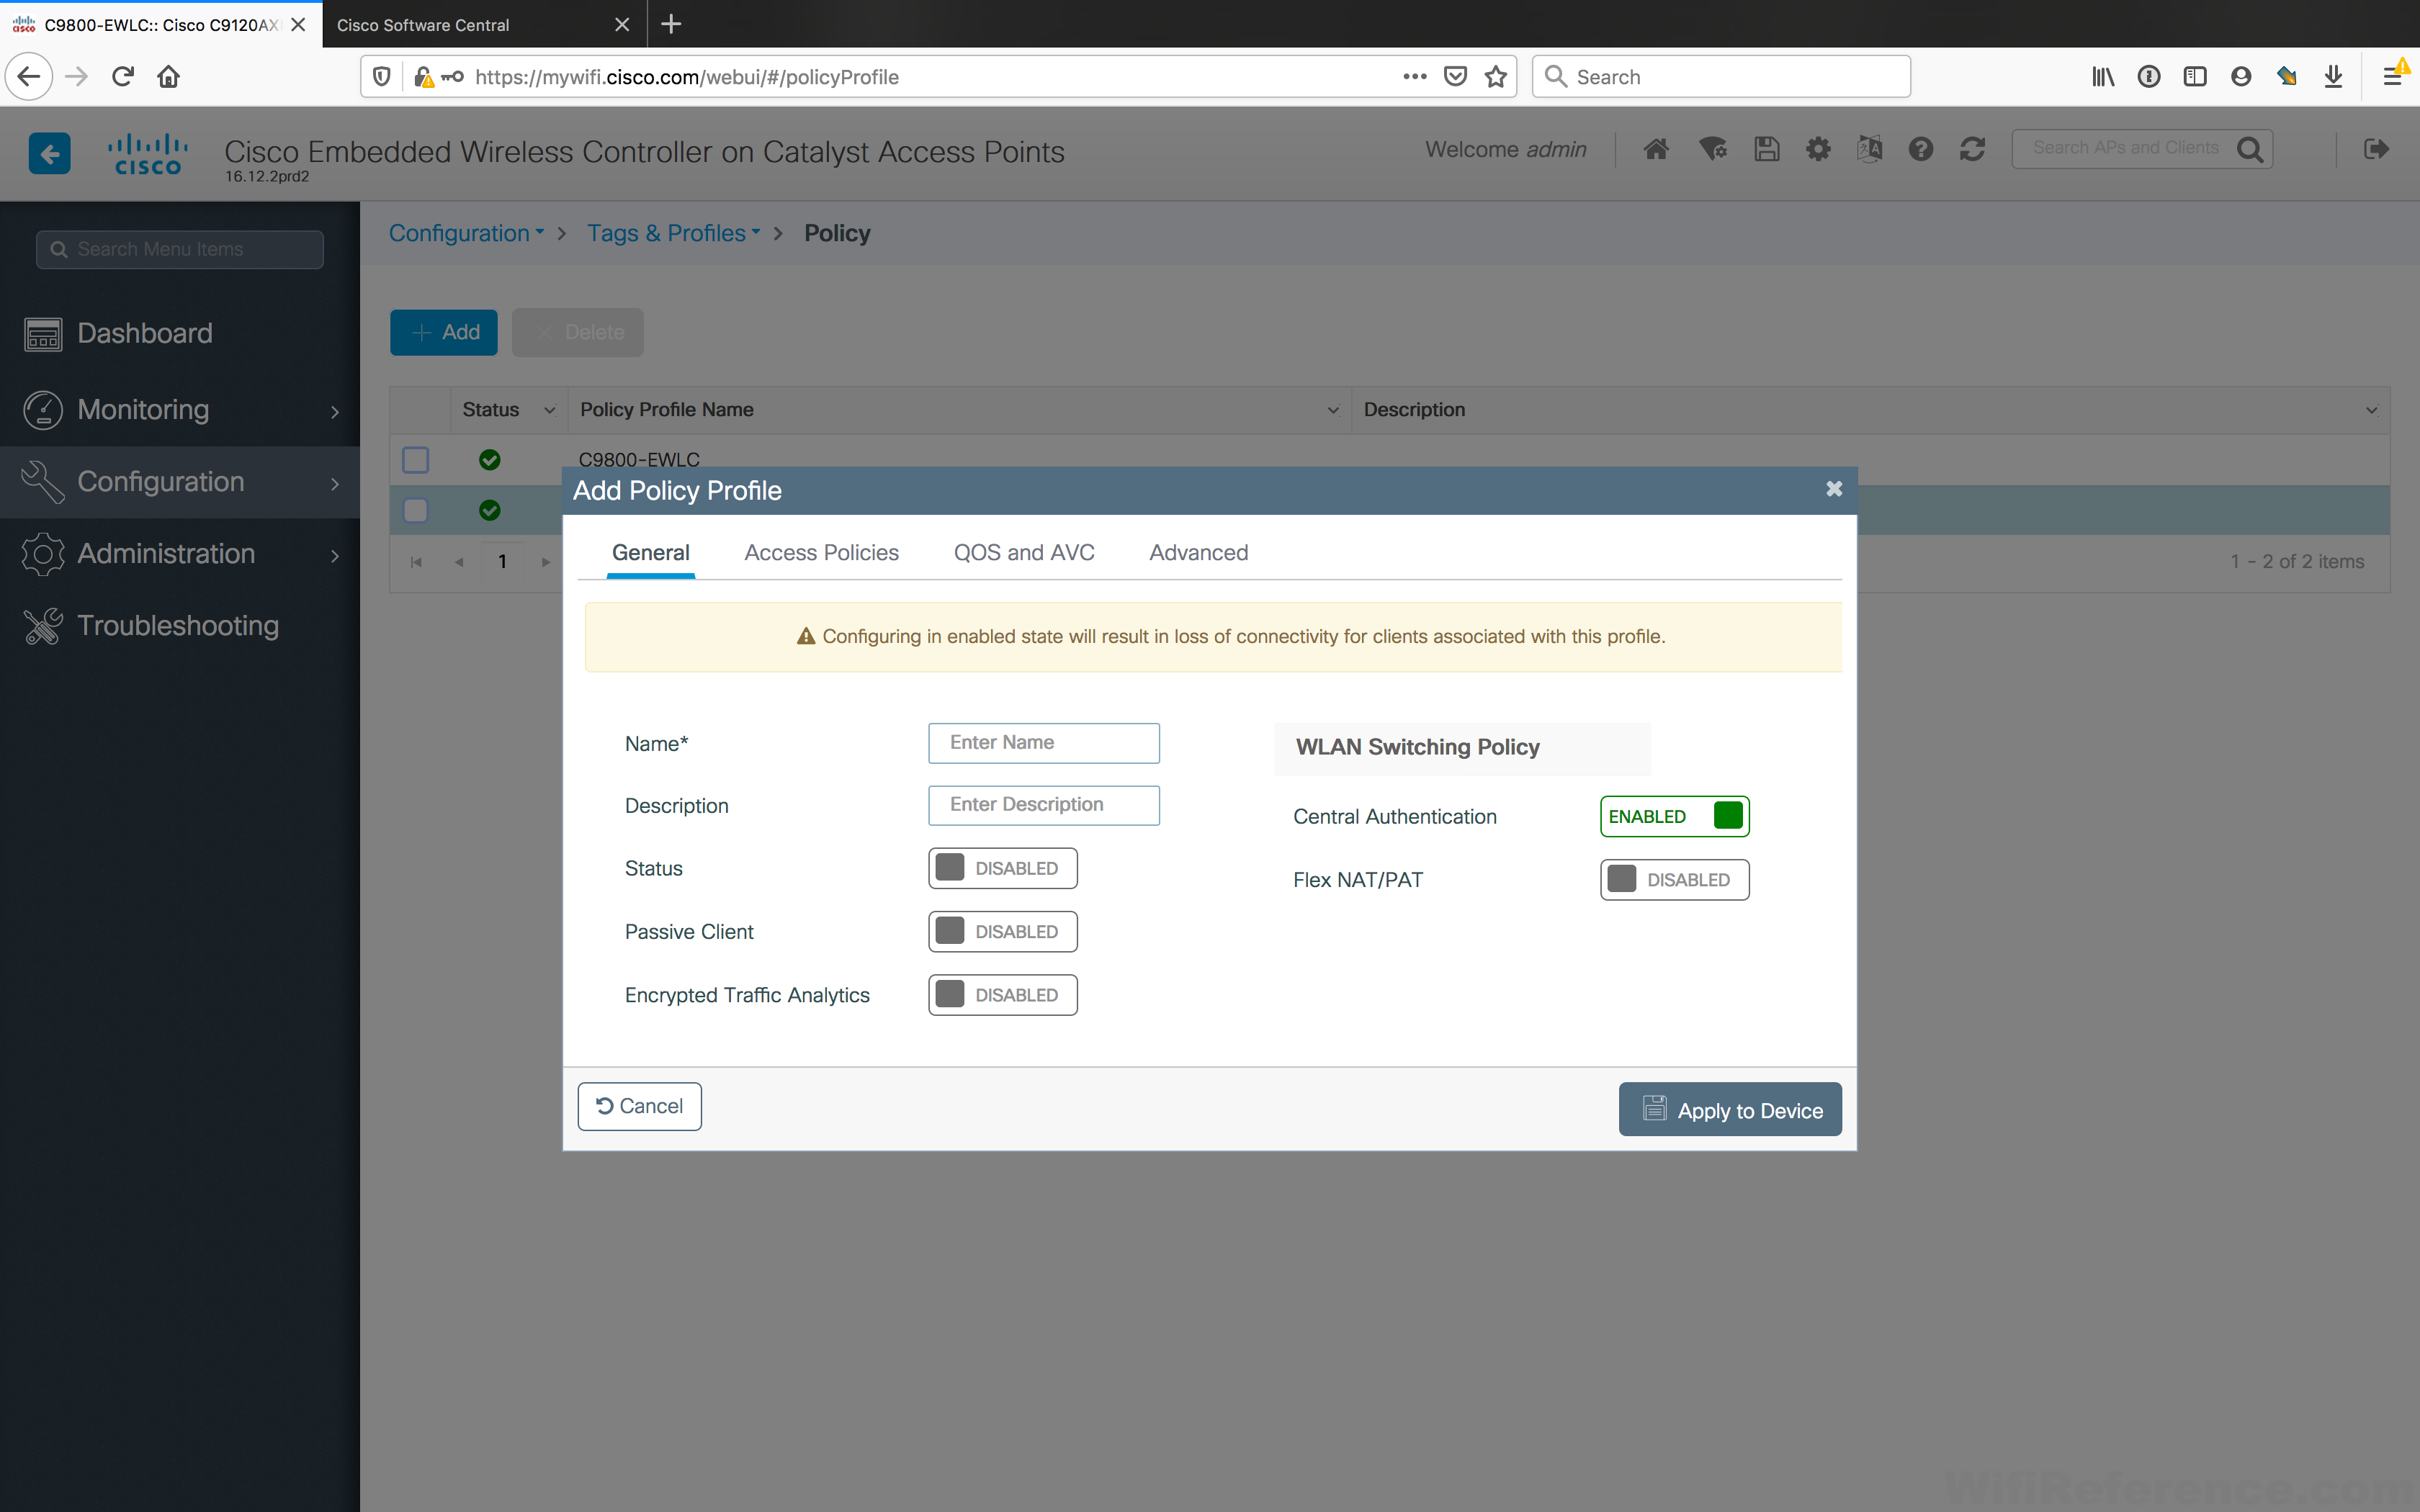Click the refresh arrows icon in header
This screenshot has height=1512, width=2420.
pos(1972,149)
